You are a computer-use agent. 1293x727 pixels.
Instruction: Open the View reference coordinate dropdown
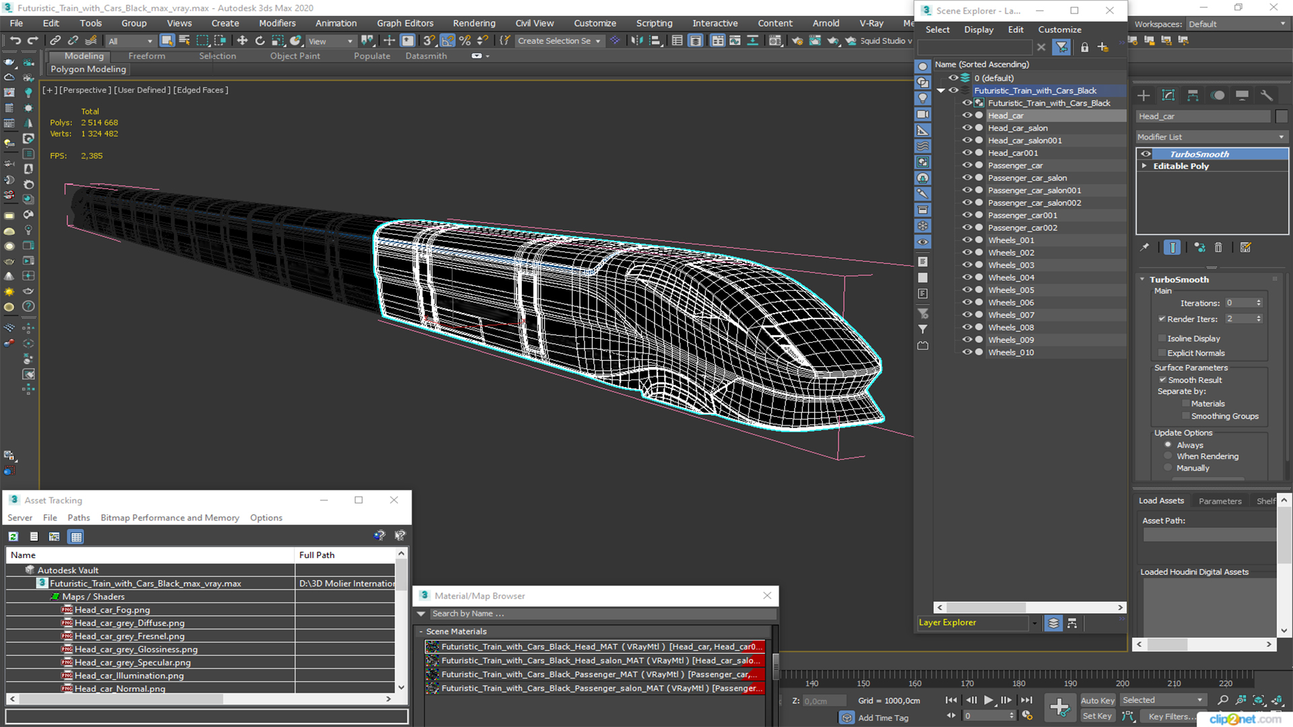(331, 41)
